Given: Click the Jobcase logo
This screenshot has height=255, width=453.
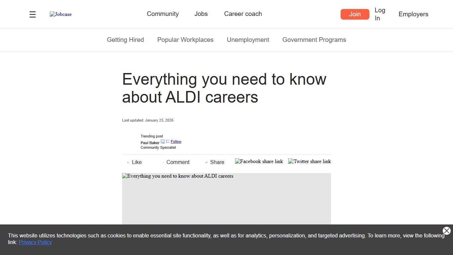Looking at the screenshot, I should (60, 14).
